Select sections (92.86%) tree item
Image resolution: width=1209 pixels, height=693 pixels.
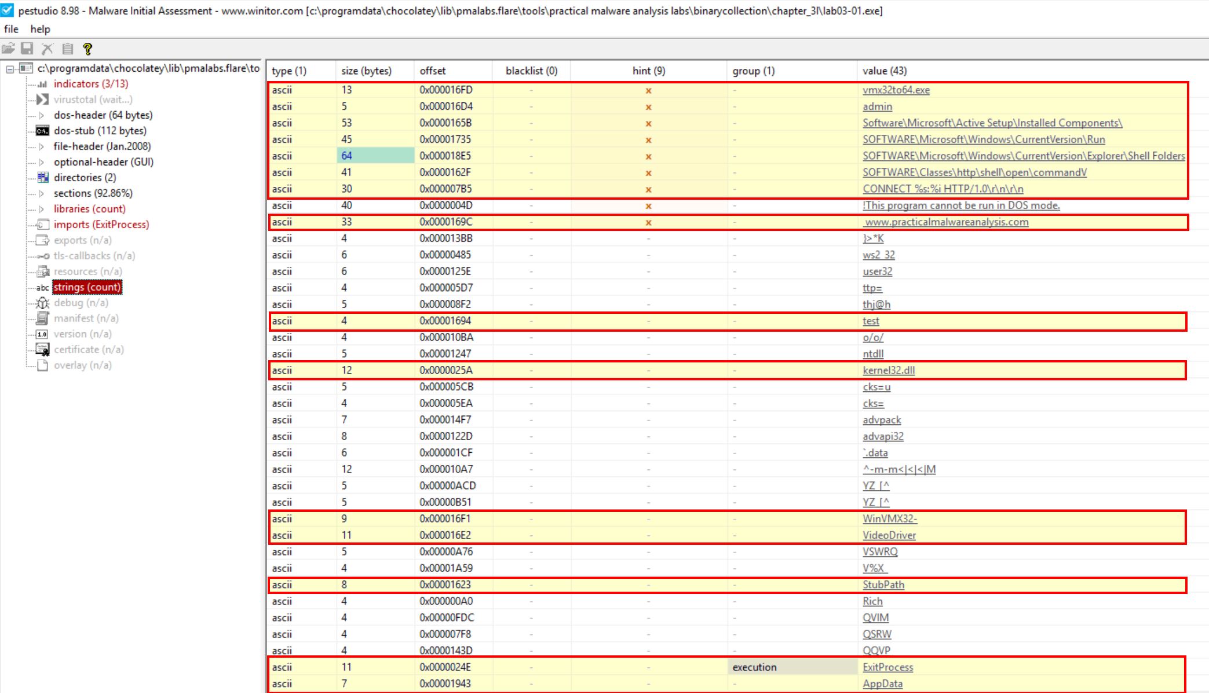tap(93, 193)
